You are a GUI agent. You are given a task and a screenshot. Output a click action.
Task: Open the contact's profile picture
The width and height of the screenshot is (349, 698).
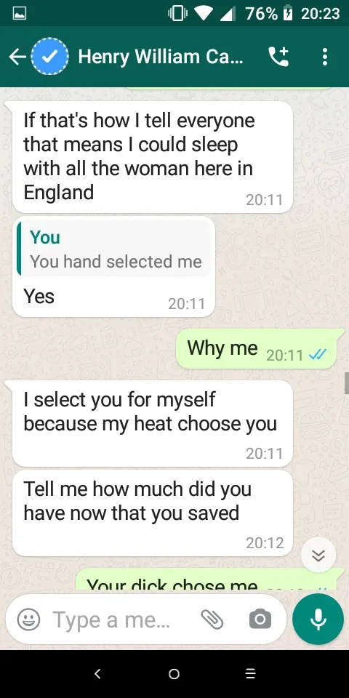tap(49, 57)
